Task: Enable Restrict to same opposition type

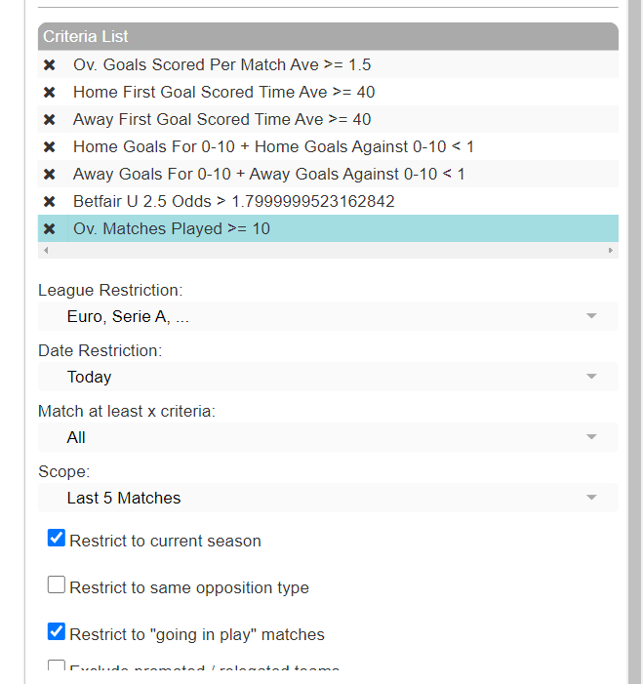Action: [57, 585]
